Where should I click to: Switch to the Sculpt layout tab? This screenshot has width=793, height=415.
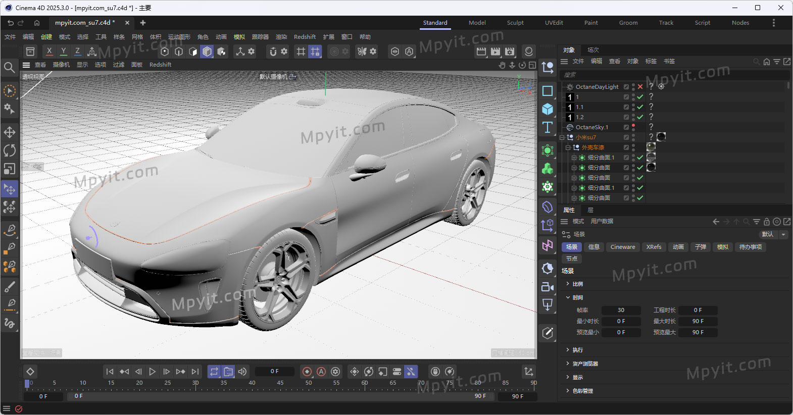[515, 23]
